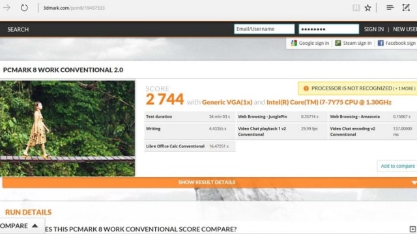
Task: Click the score value 2 744
Action: click(x=165, y=99)
